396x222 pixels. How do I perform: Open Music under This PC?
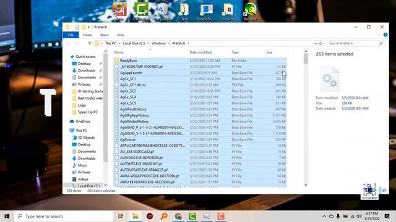(82, 165)
